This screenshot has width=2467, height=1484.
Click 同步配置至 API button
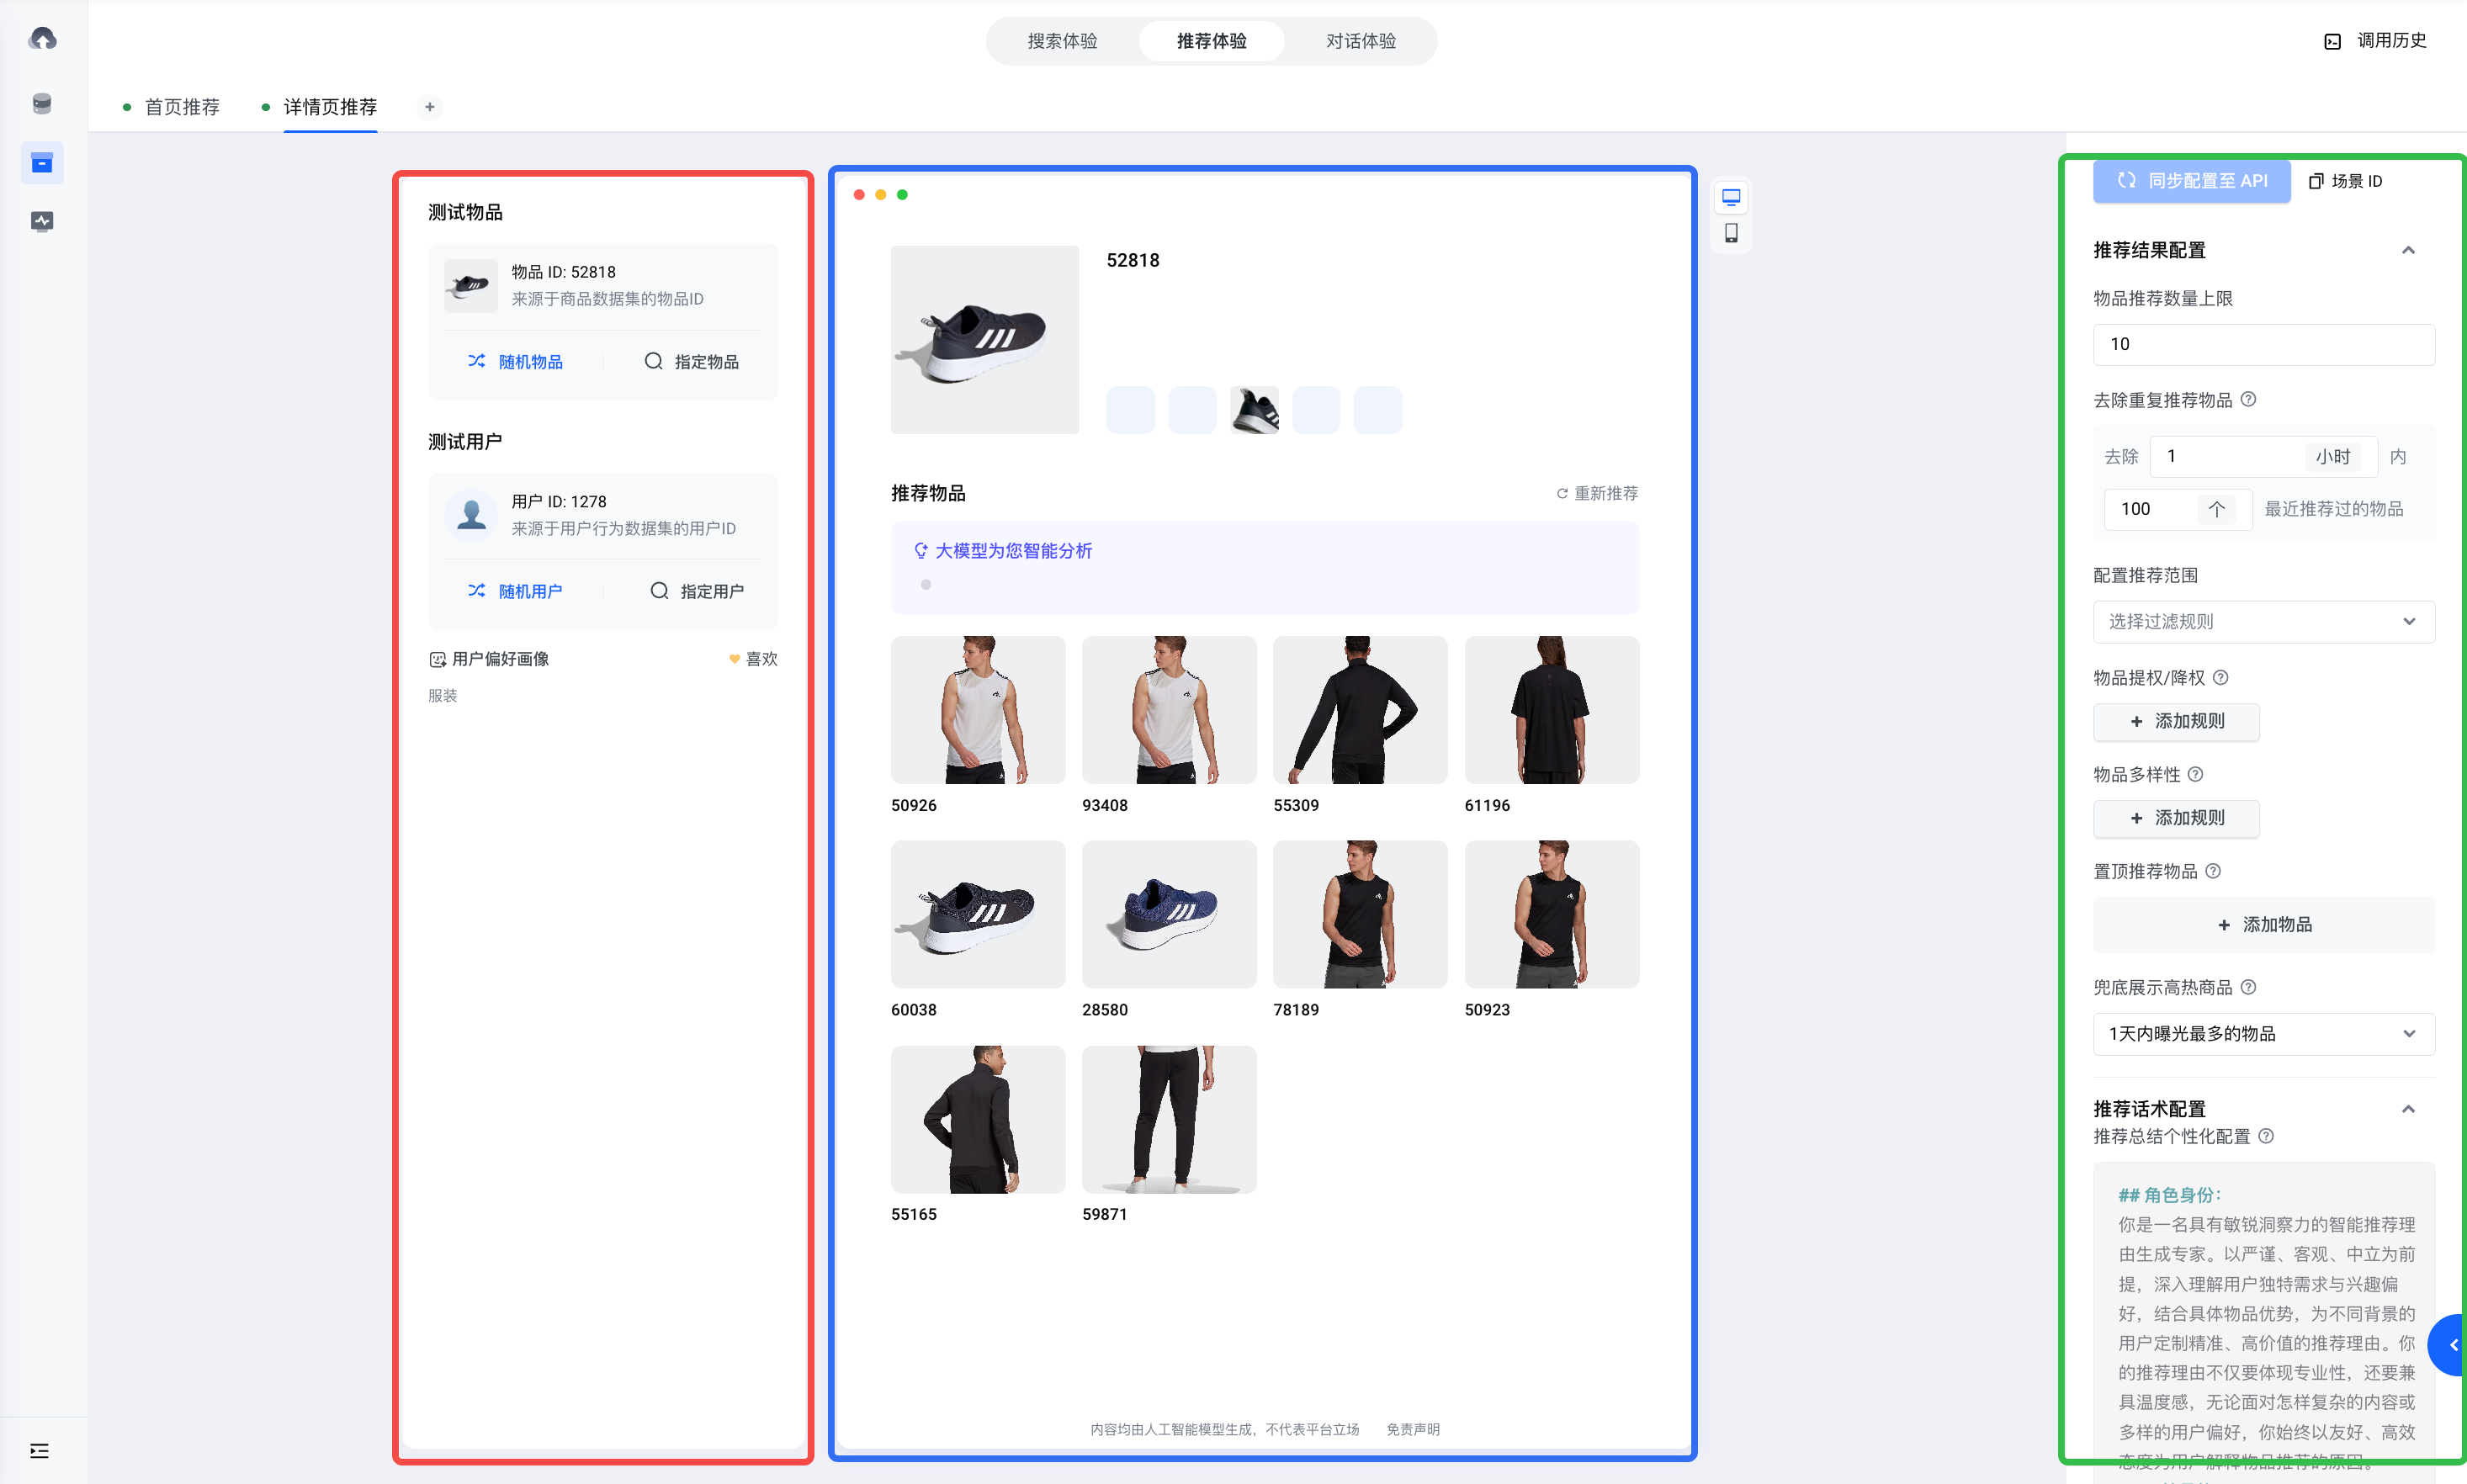(x=2191, y=181)
